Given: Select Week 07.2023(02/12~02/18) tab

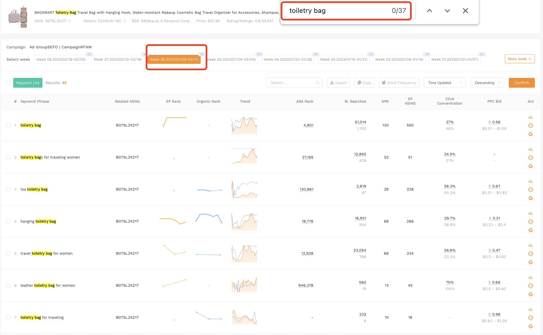Looking at the screenshot, I should tap(117, 59).
